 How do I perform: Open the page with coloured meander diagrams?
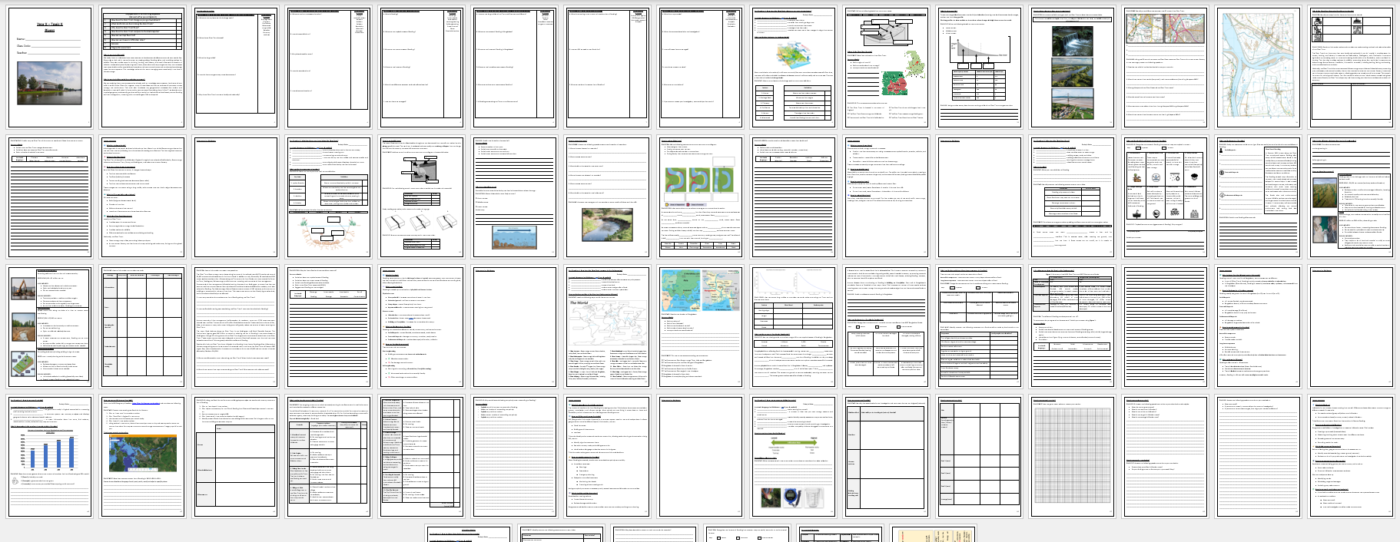(x=701, y=197)
